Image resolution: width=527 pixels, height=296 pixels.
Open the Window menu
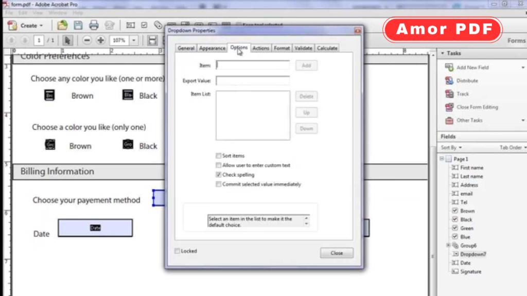58,13
